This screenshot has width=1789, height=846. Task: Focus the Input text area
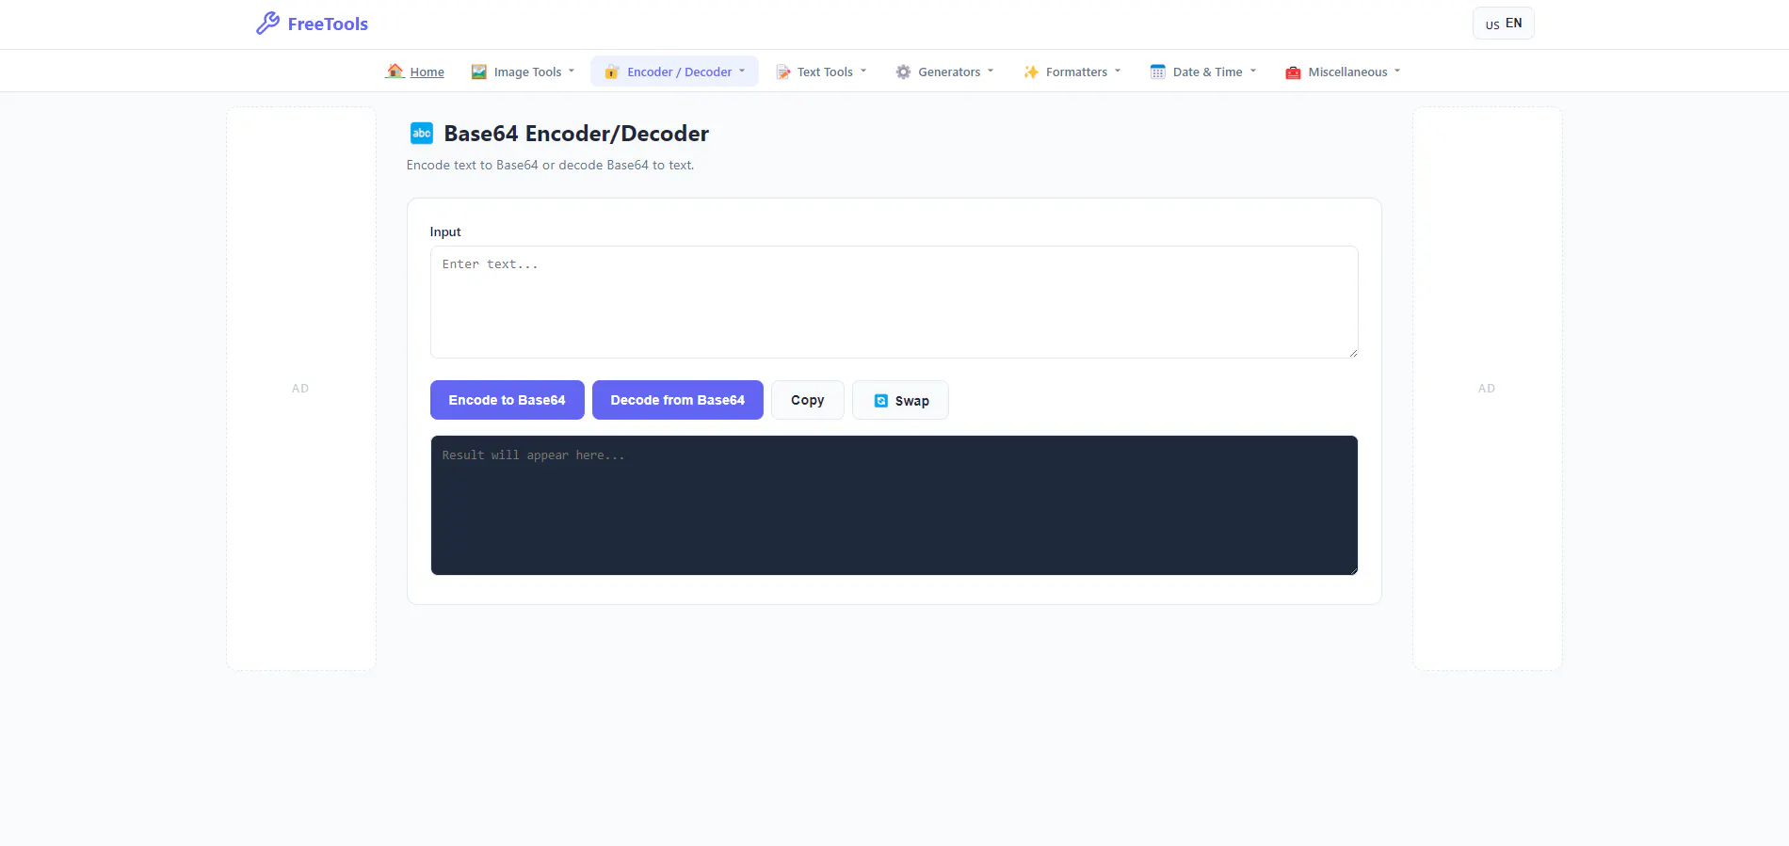point(894,302)
